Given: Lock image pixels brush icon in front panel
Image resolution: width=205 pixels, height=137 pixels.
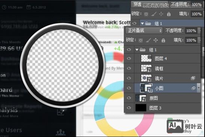Looking at the screenshot, I should click(149, 40).
